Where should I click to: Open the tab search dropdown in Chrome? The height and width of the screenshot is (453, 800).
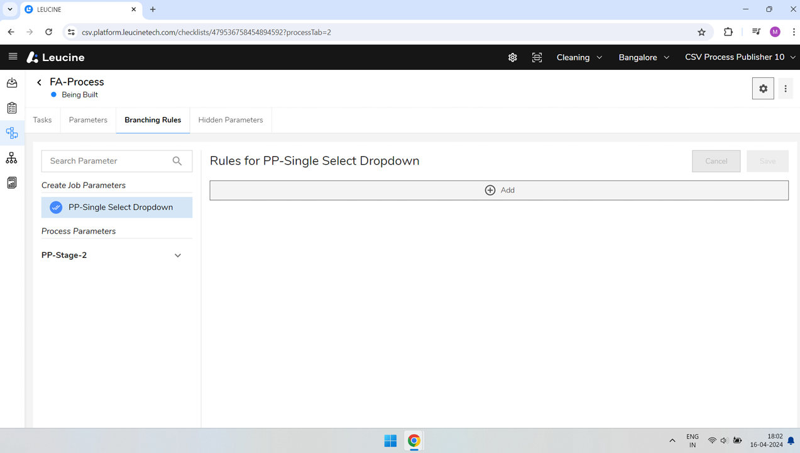10,9
